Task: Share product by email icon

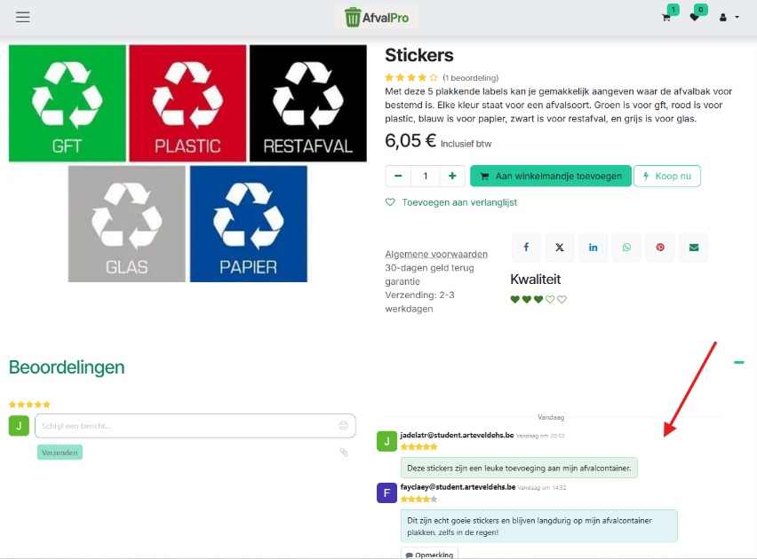Action: click(694, 248)
